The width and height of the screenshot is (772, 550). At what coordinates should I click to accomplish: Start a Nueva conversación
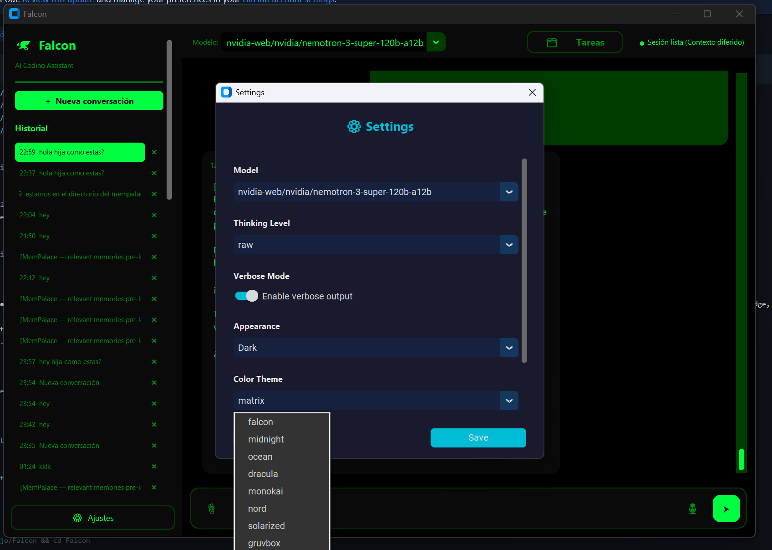tap(89, 101)
